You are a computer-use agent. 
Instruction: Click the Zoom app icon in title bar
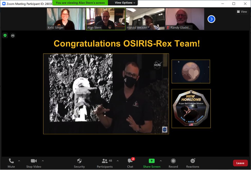tap(4, 4)
